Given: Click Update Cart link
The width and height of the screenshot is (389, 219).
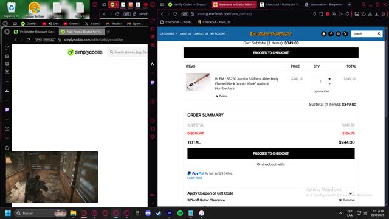Looking at the screenshot, I should pyautogui.click(x=322, y=91).
